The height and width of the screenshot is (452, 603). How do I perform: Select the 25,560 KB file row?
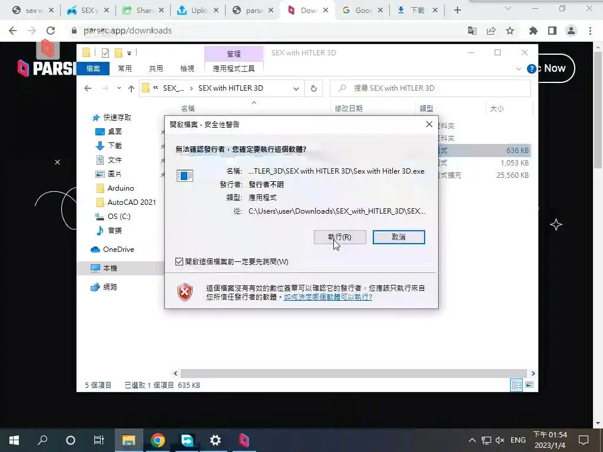pyautogui.click(x=484, y=175)
